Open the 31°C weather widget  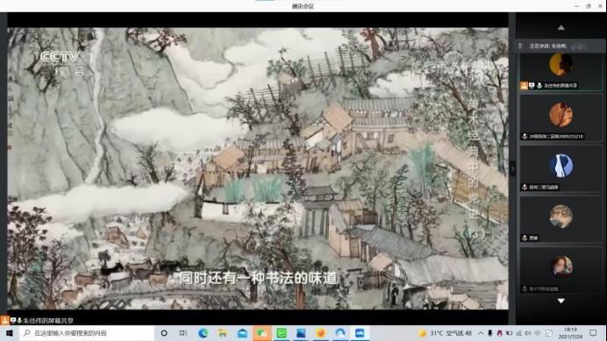click(x=446, y=333)
